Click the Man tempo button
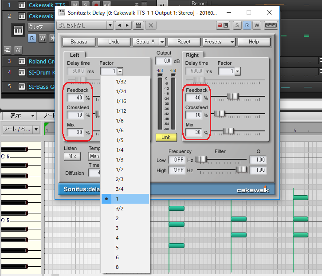Screen dimensions: 322x276 click(x=94, y=156)
